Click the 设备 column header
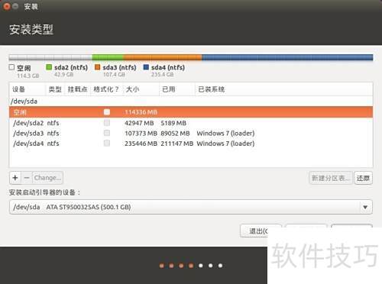The height and width of the screenshot is (284, 382). 28,89
